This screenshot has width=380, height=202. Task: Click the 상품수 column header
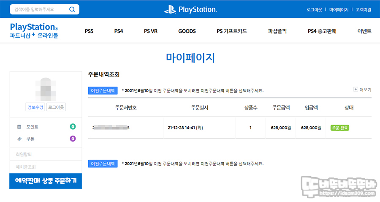[x=251, y=107]
